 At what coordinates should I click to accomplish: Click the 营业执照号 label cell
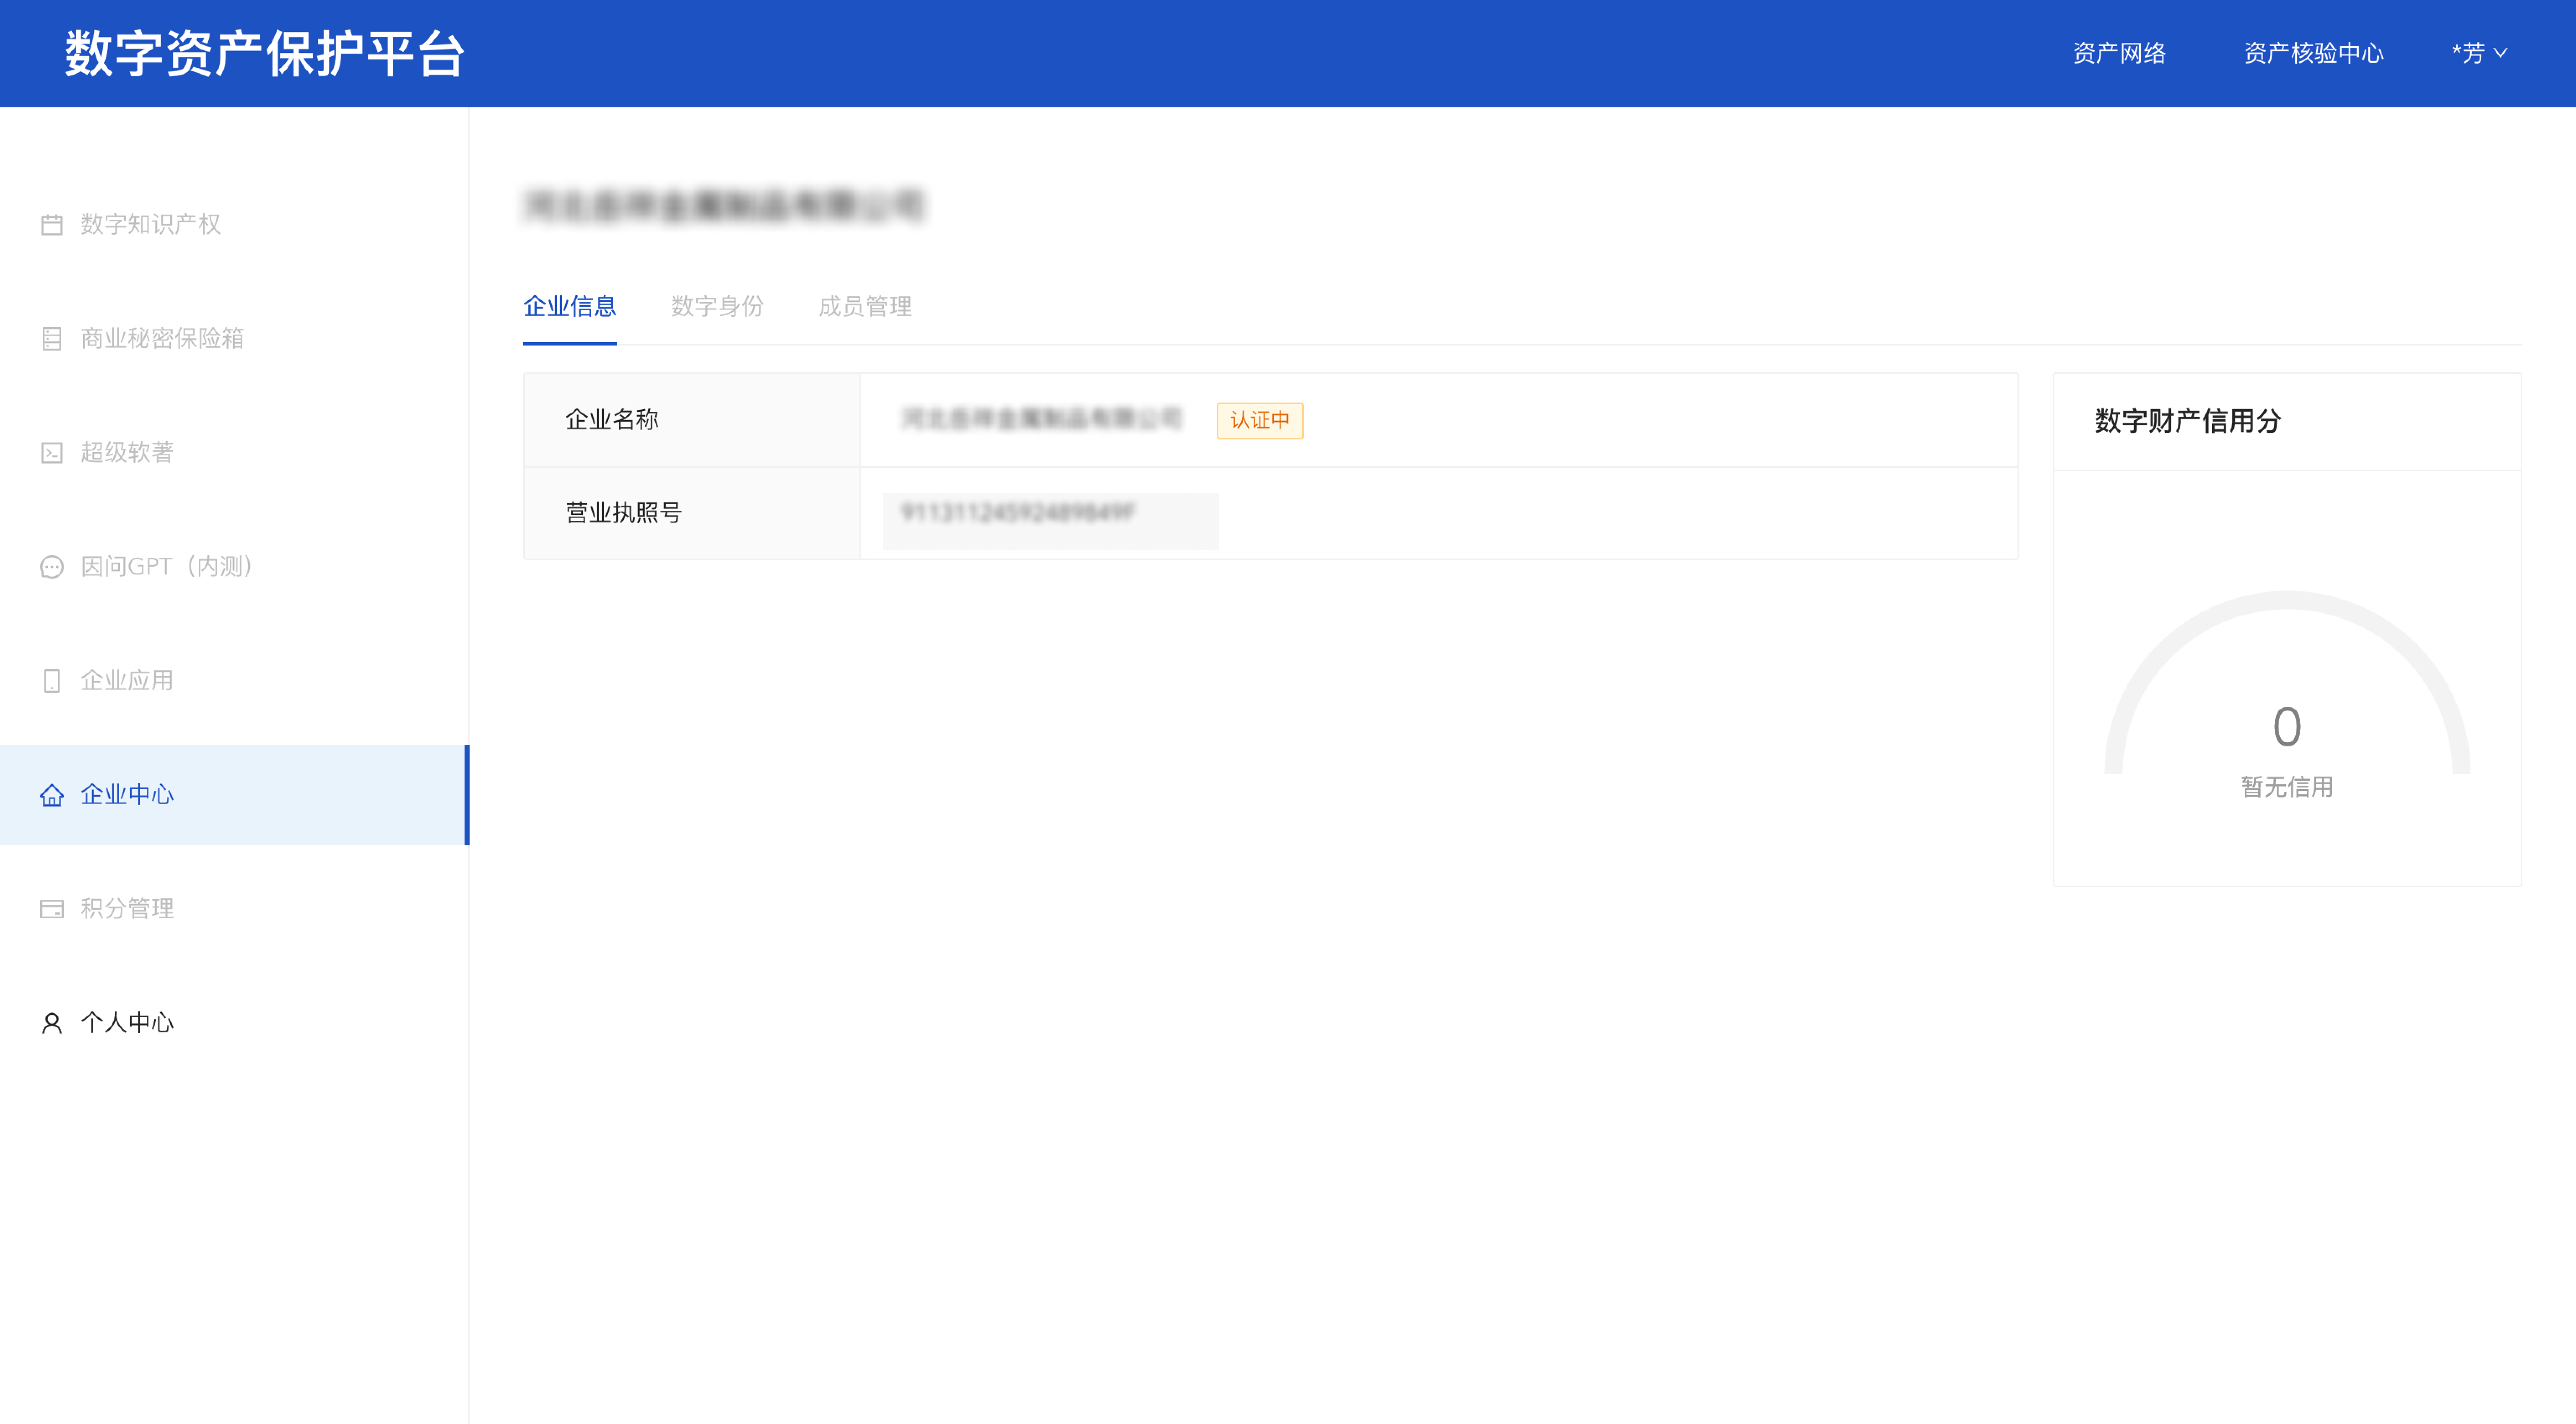[x=692, y=513]
